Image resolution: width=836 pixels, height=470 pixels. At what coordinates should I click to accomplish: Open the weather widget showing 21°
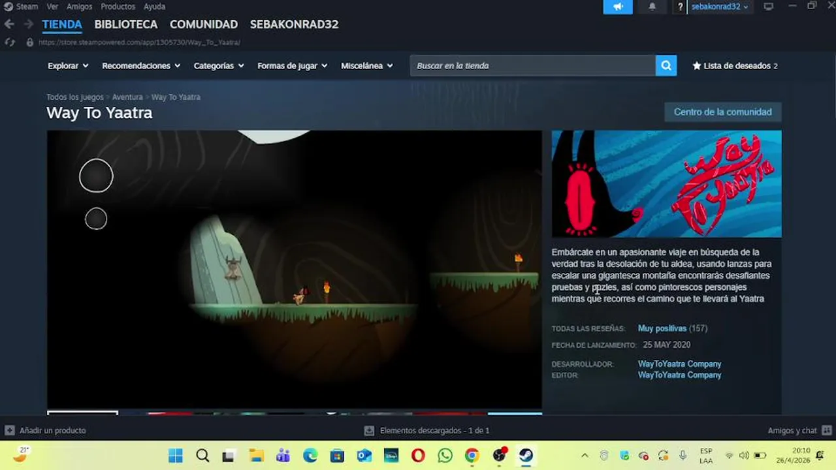(21, 454)
